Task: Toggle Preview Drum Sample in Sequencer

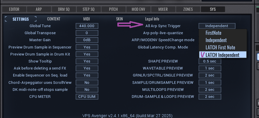Action: (87, 47)
